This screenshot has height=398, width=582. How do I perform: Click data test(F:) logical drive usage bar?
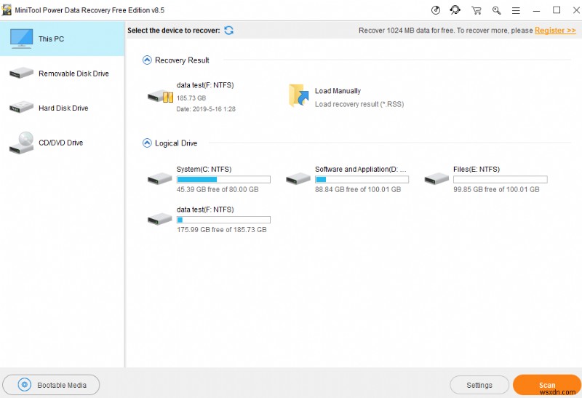pos(223,220)
